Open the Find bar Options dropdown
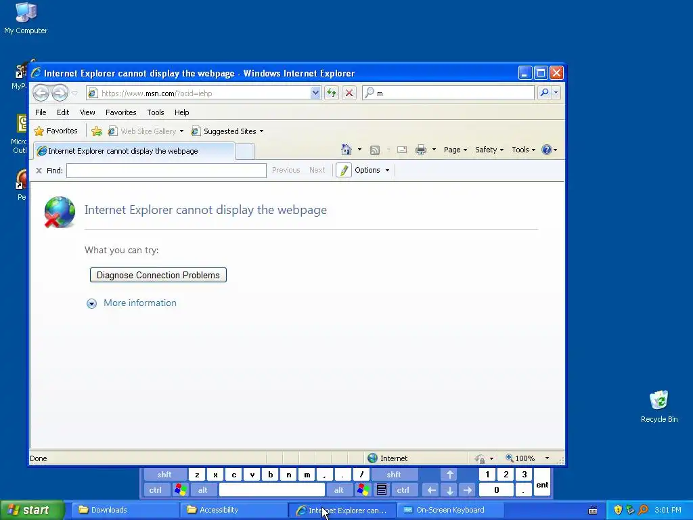693x520 pixels. point(372,170)
